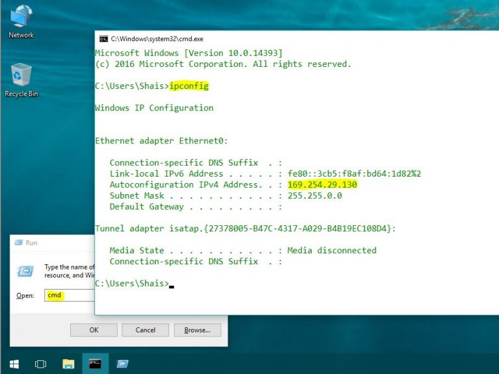Launch File Explorer from the taskbar

pos(68,364)
